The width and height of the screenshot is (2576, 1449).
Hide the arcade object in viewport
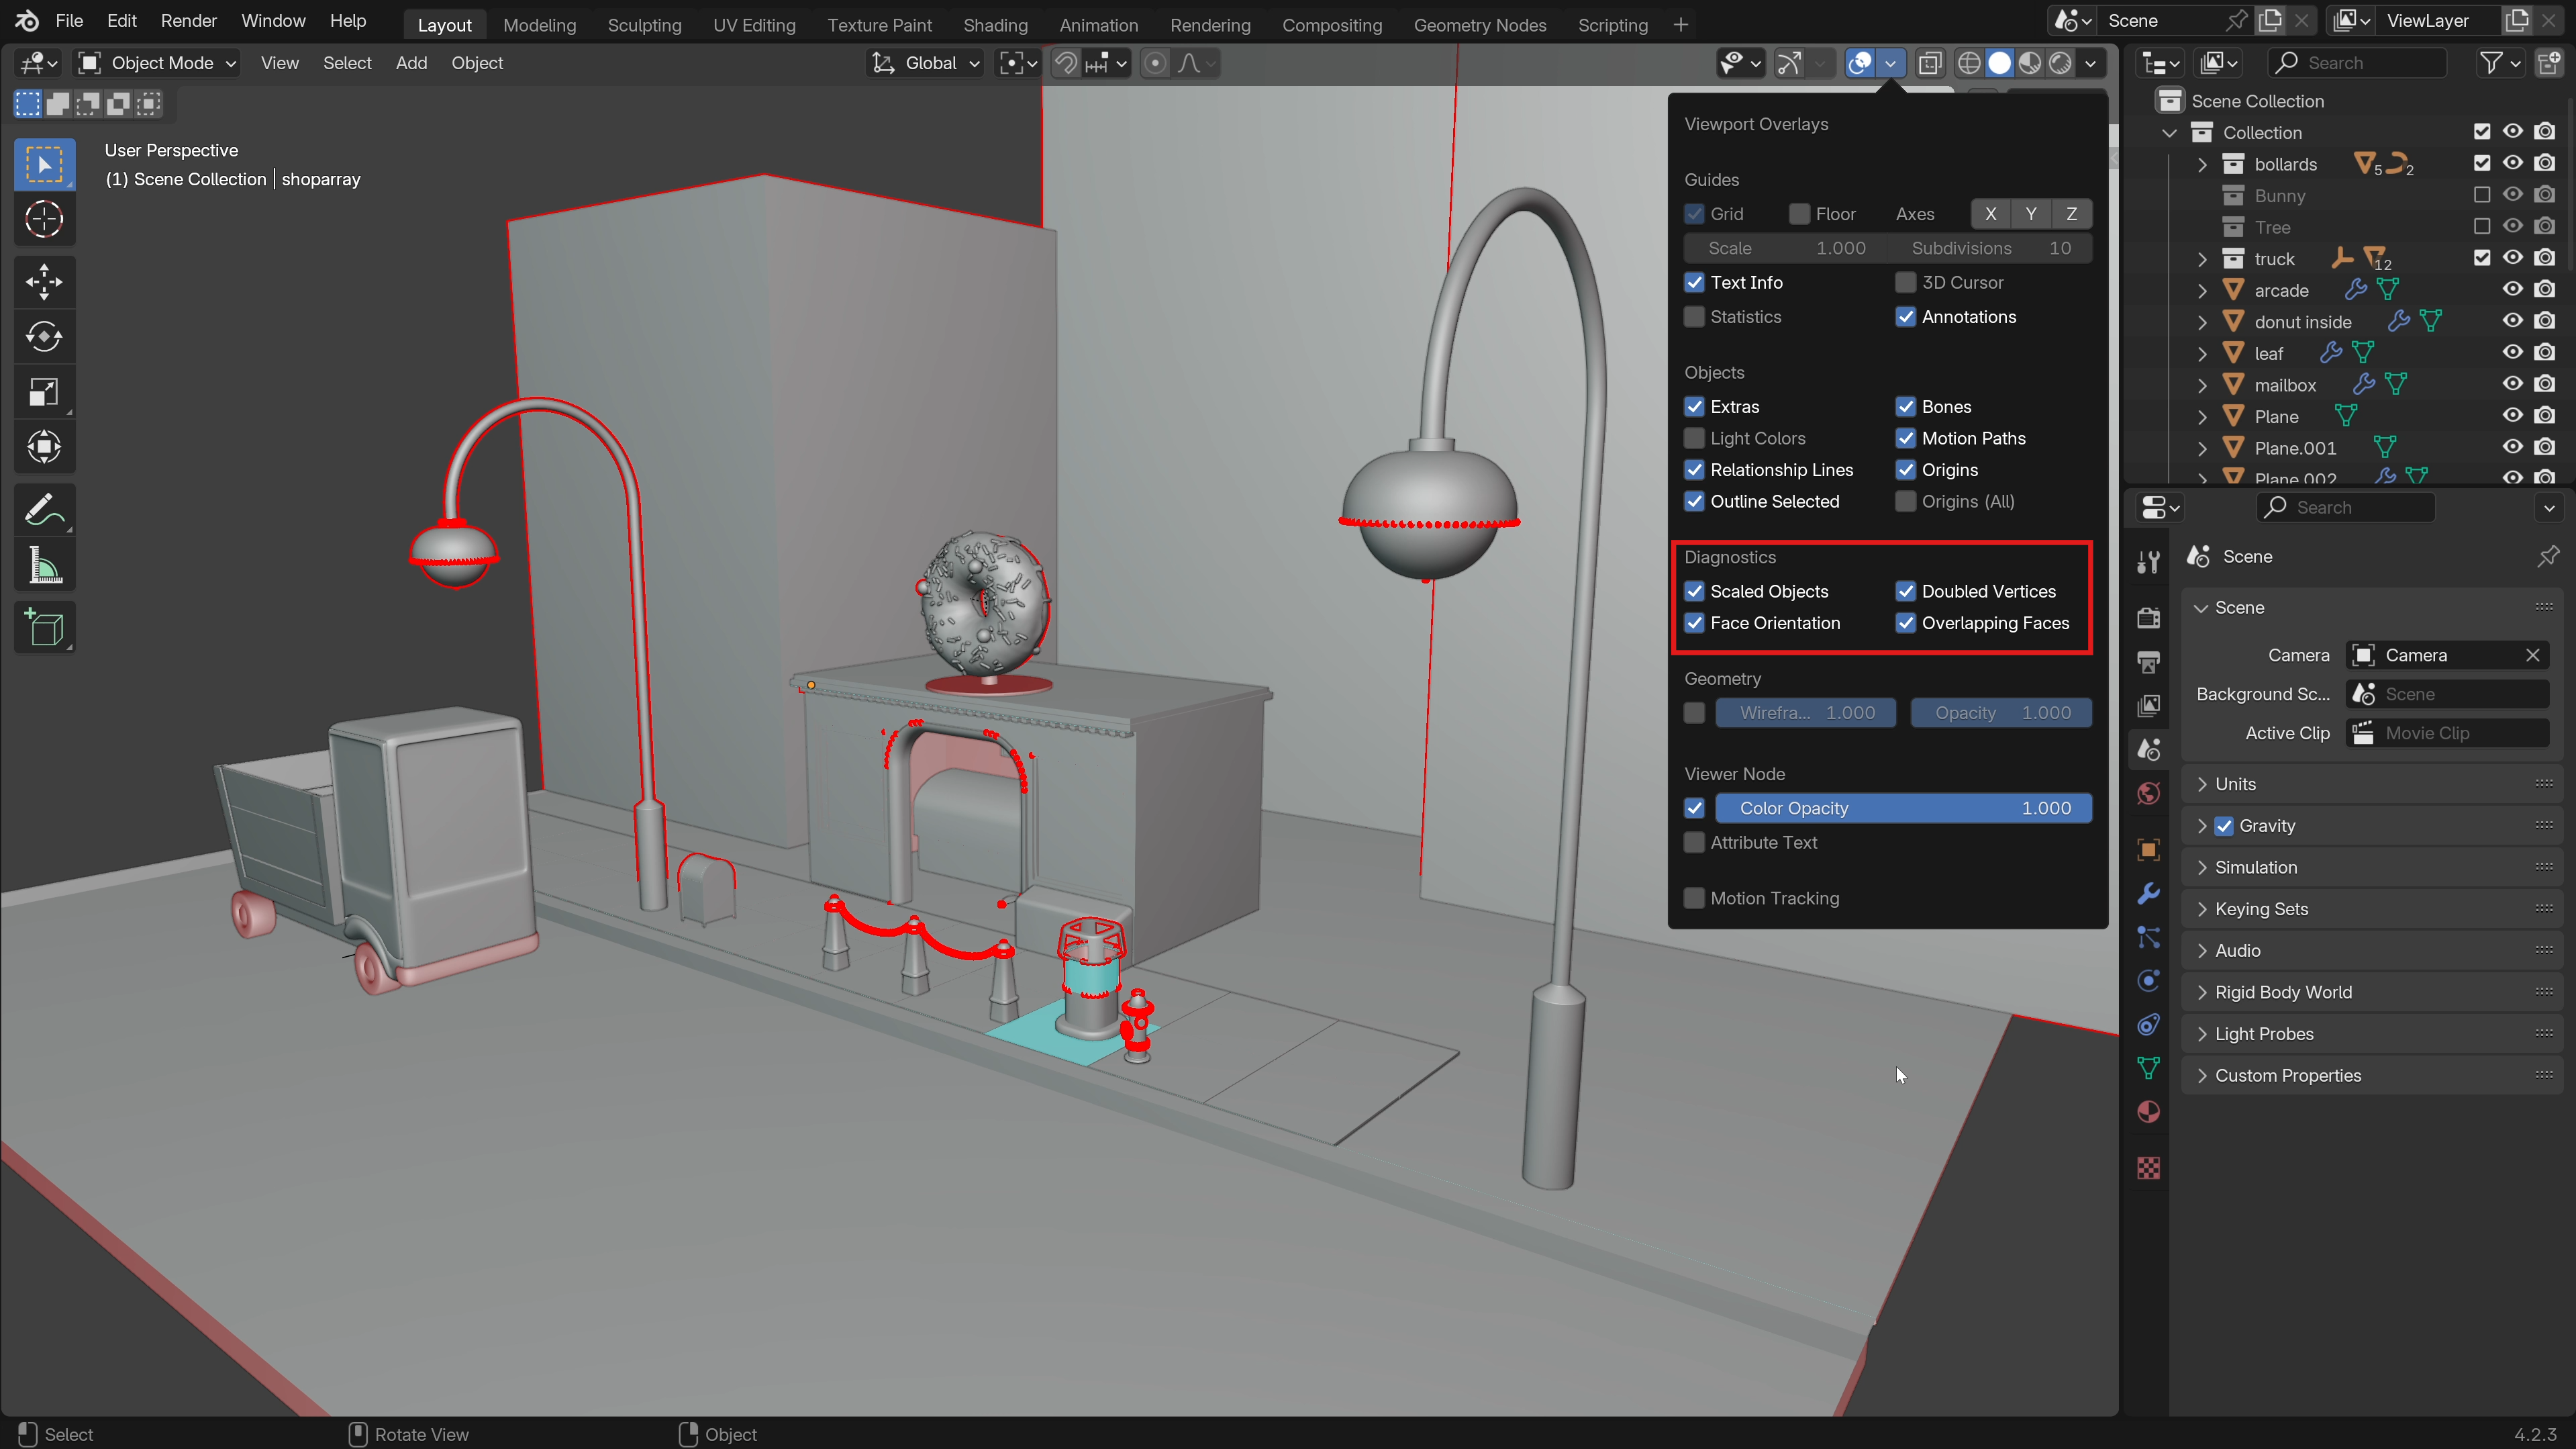[x=2512, y=289]
